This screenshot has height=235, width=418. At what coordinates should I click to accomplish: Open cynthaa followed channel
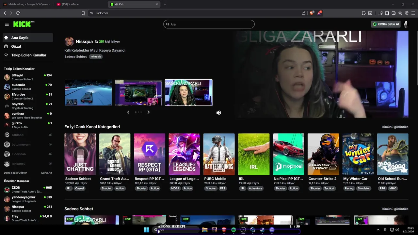pos(27,116)
